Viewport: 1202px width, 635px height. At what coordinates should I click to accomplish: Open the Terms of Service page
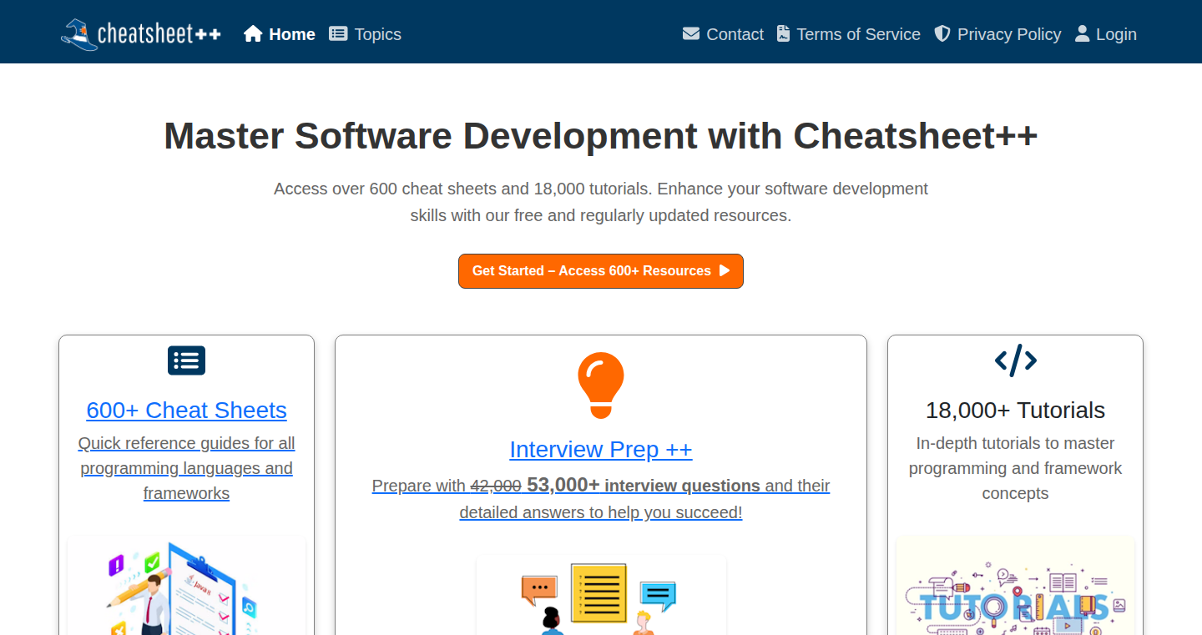849,34
